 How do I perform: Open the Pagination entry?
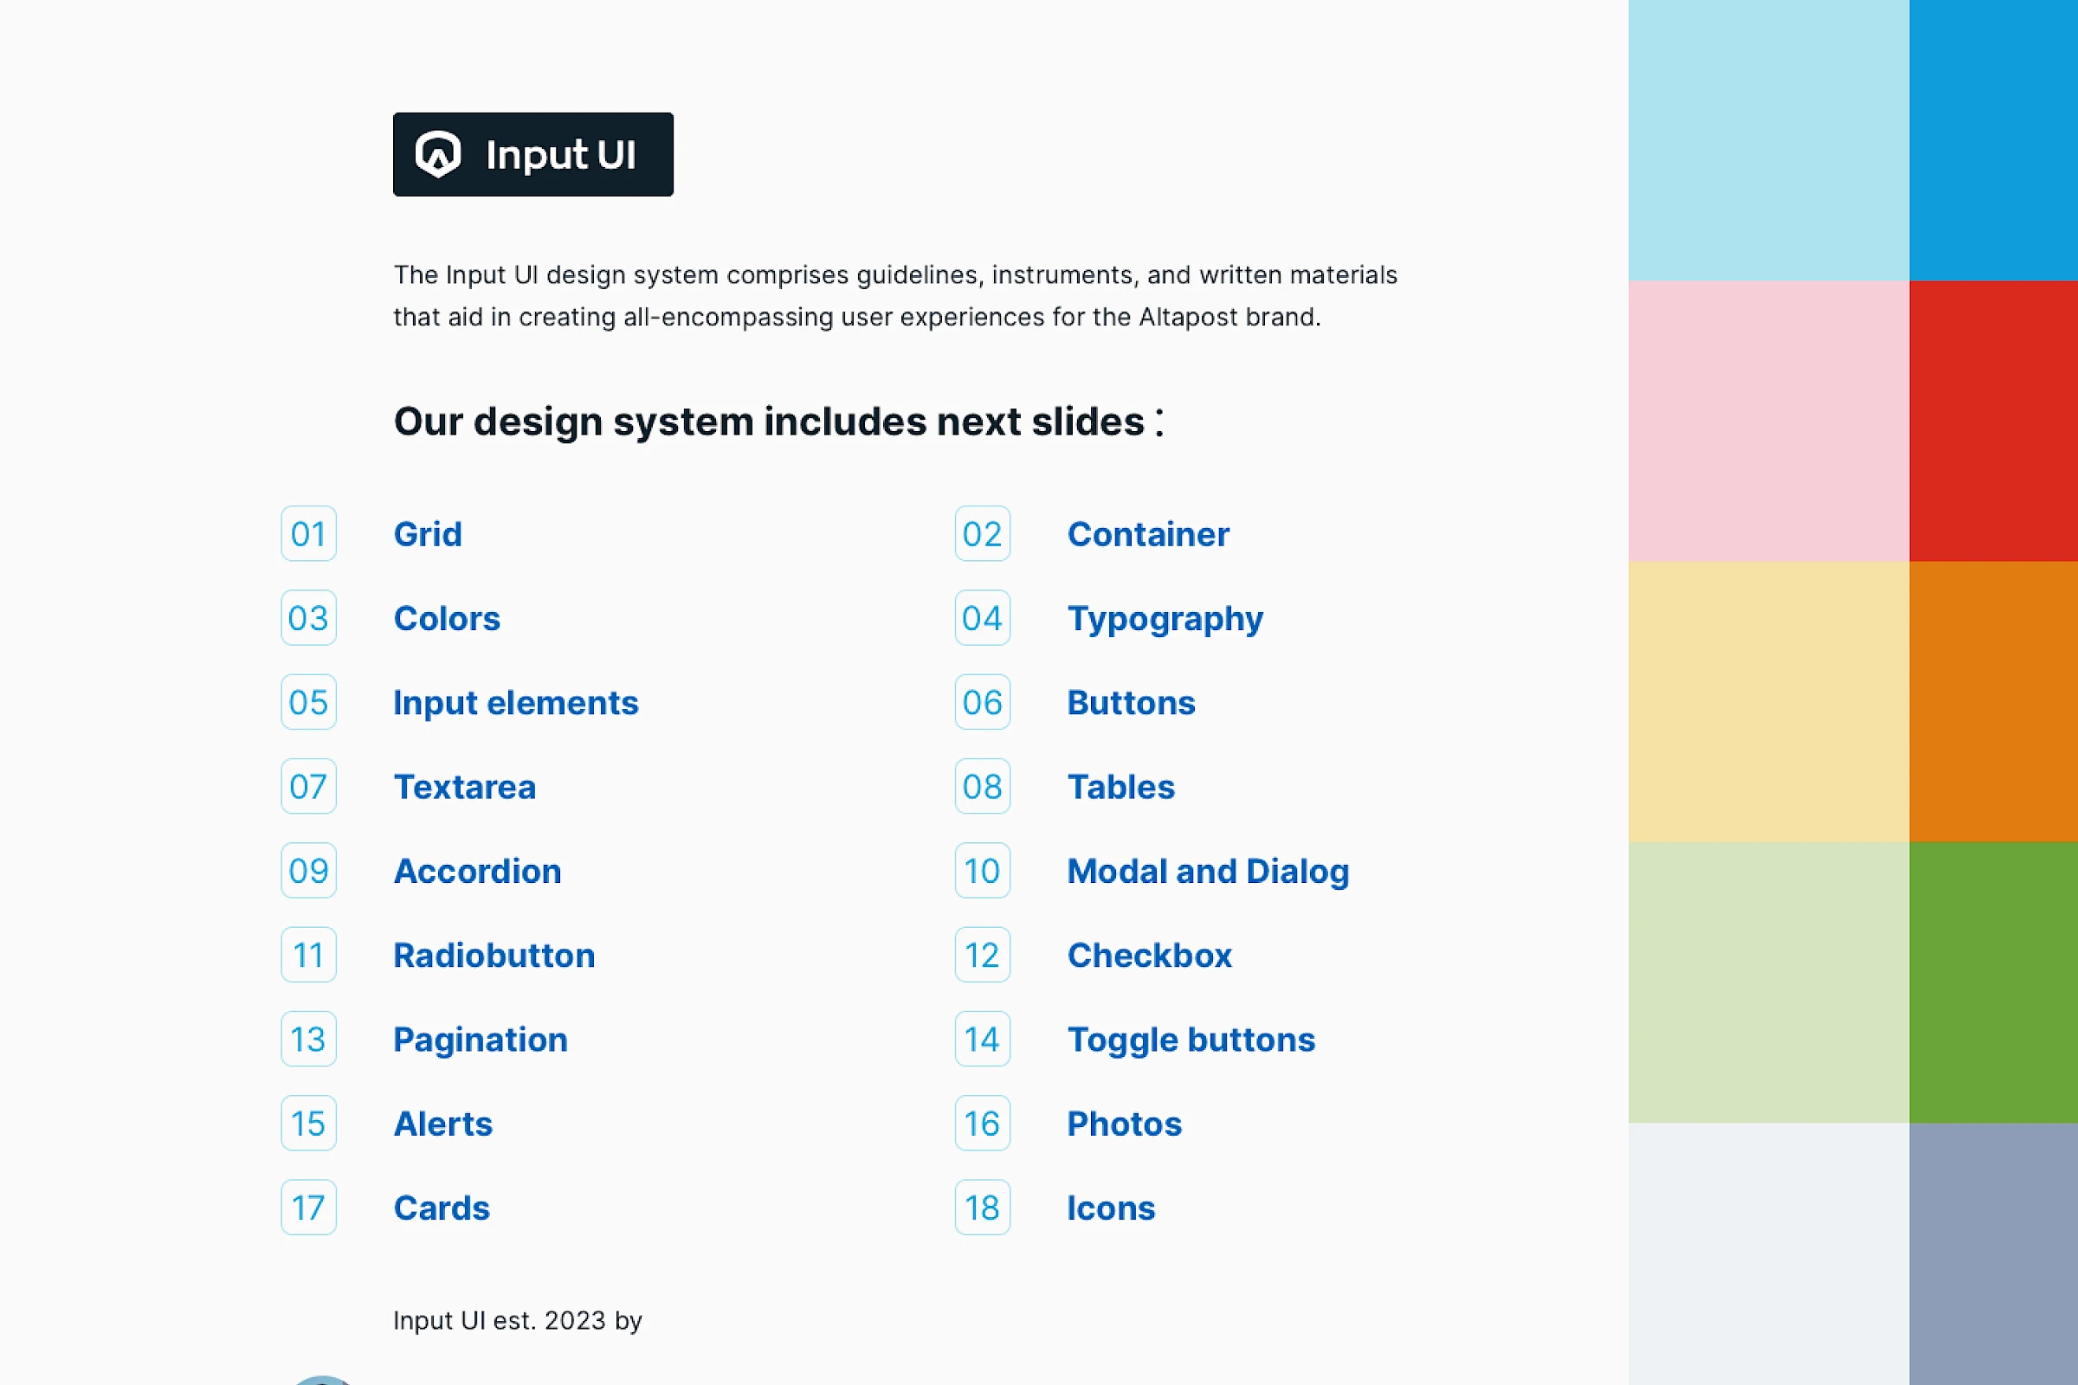pyautogui.click(x=480, y=1040)
